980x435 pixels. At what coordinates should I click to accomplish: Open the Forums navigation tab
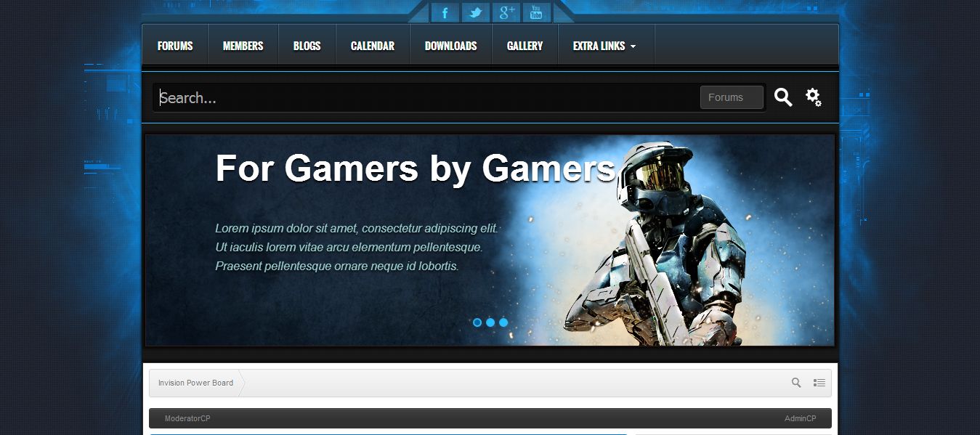click(175, 46)
